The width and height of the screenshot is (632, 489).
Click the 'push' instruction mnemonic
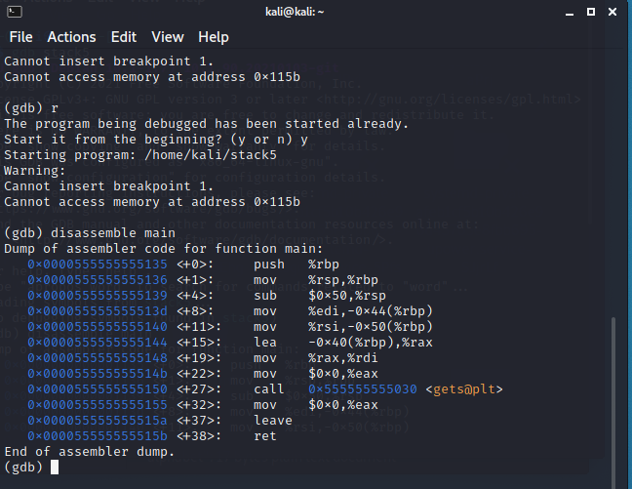pyautogui.click(x=269, y=265)
